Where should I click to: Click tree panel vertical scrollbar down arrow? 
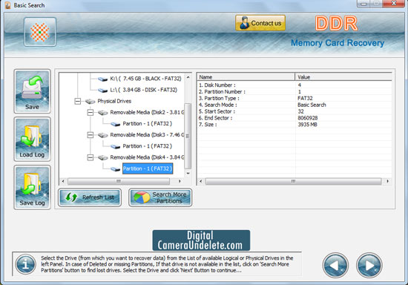click(188, 173)
